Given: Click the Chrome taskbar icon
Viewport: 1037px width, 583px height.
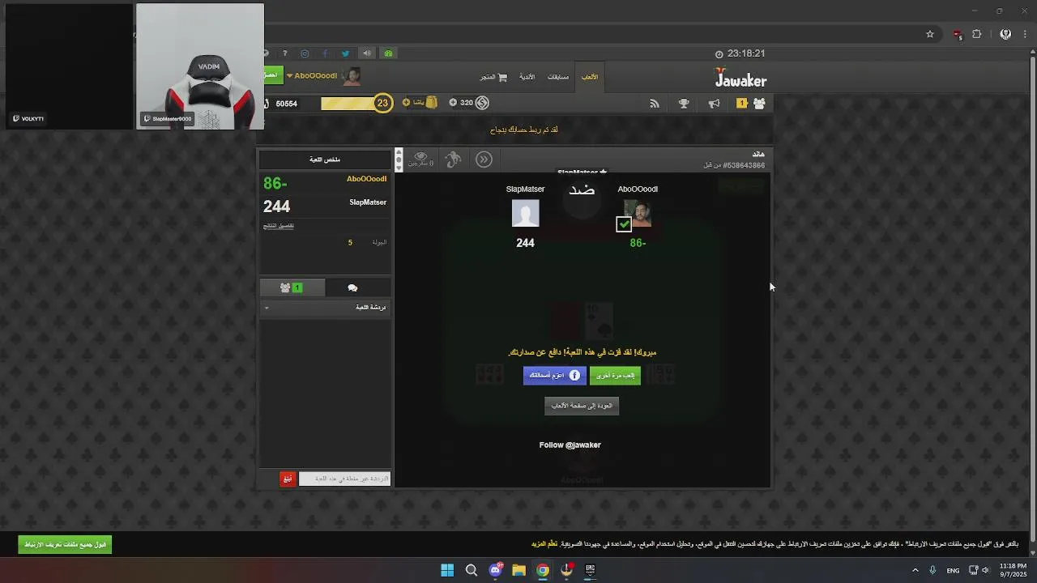Looking at the screenshot, I should (543, 570).
